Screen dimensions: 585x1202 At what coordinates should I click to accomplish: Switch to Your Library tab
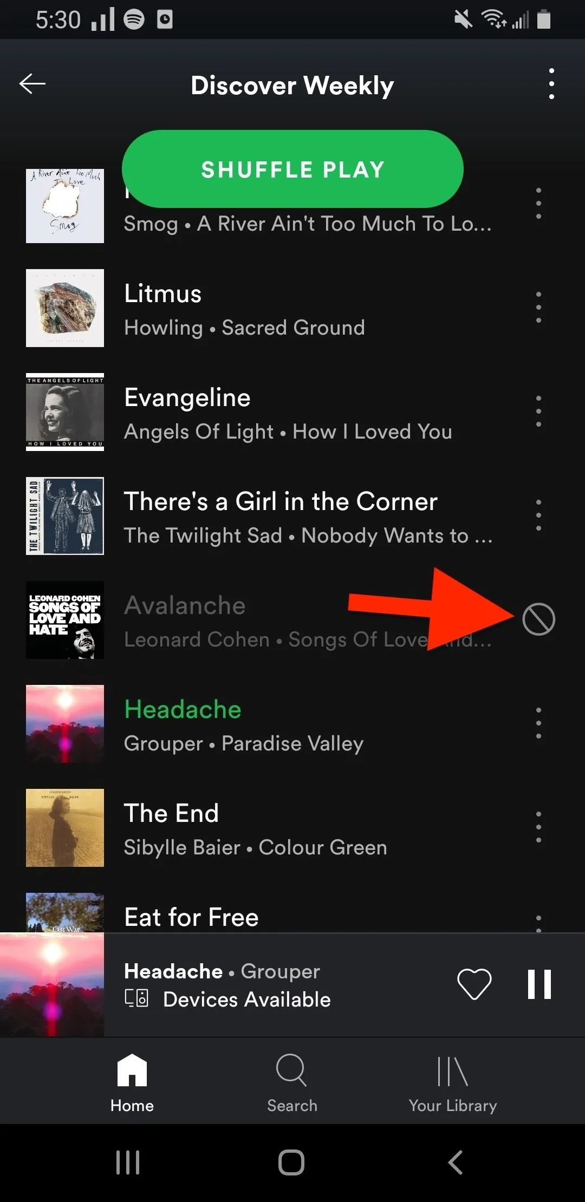(x=453, y=1083)
